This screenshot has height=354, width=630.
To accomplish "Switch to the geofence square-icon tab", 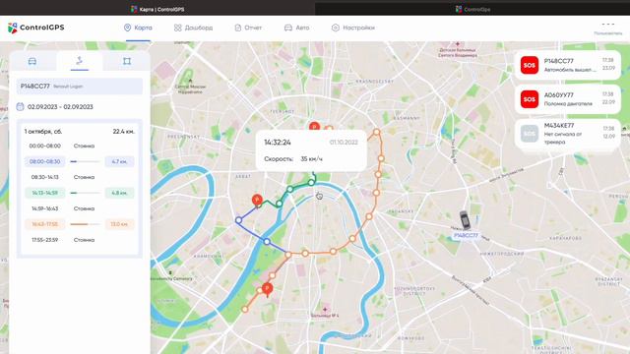I will [x=127, y=61].
